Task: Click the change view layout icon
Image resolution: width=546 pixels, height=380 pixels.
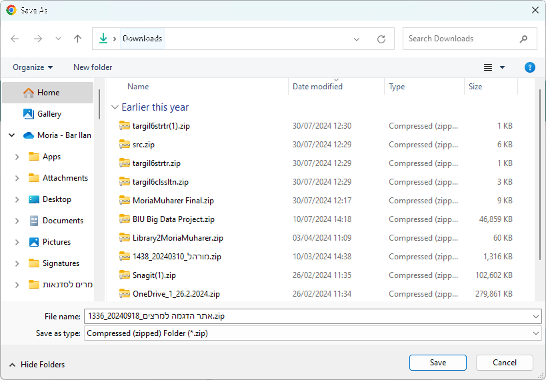Action: tap(488, 67)
